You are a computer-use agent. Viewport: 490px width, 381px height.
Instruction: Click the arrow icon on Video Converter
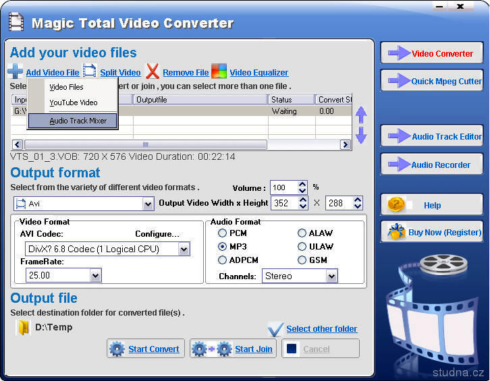tap(399, 53)
